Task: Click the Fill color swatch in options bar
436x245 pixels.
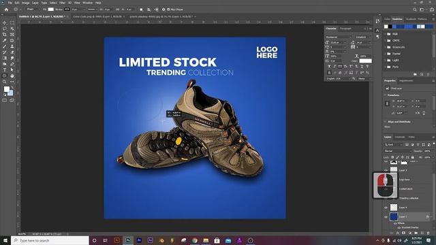Action: pyautogui.click(x=50, y=9)
